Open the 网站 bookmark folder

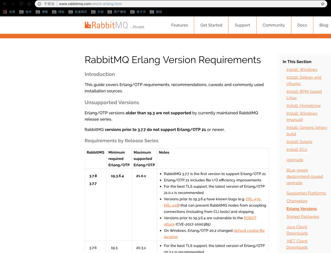58,12
